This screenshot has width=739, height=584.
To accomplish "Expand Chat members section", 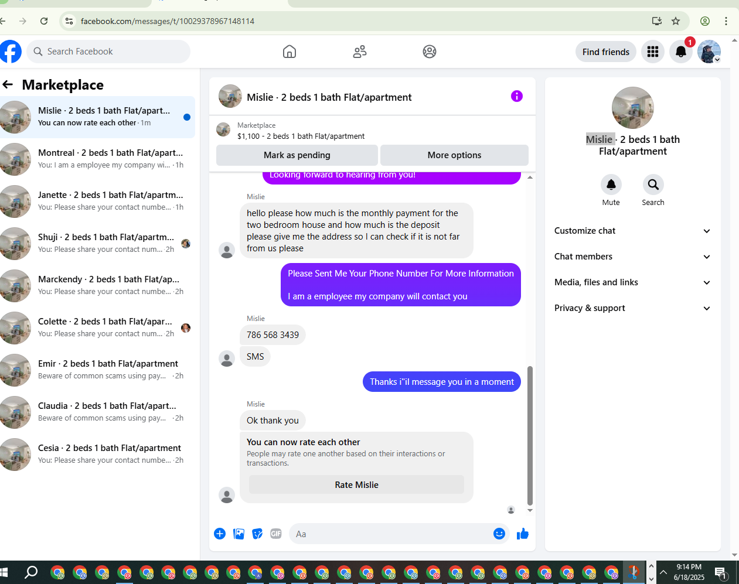I will [x=633, y=257].
